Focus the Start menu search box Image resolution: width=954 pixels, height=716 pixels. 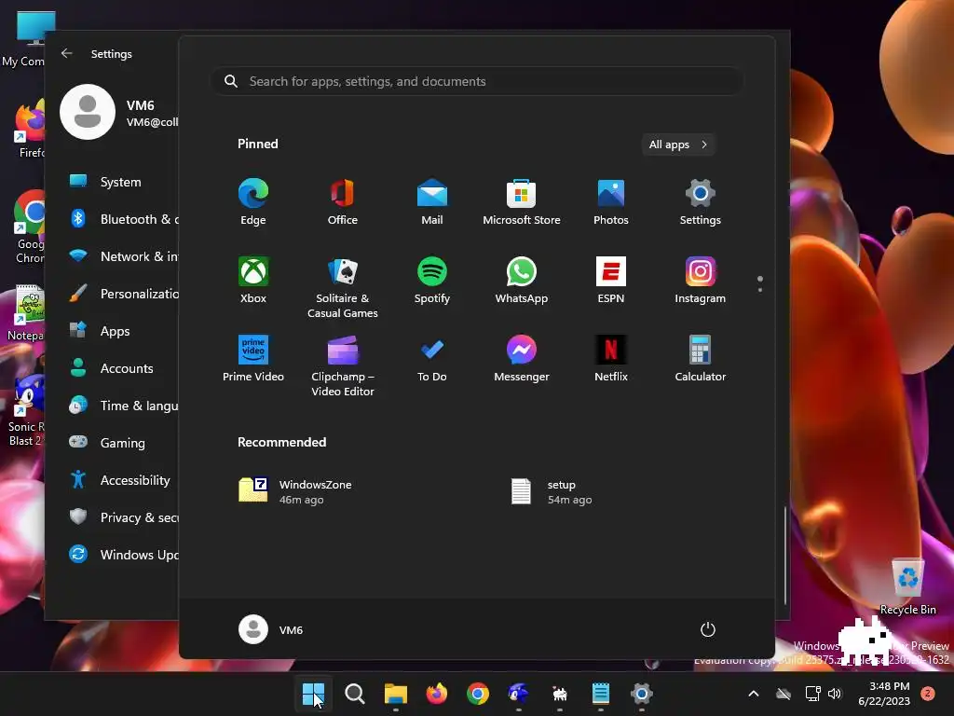click(x=477, y=82)
